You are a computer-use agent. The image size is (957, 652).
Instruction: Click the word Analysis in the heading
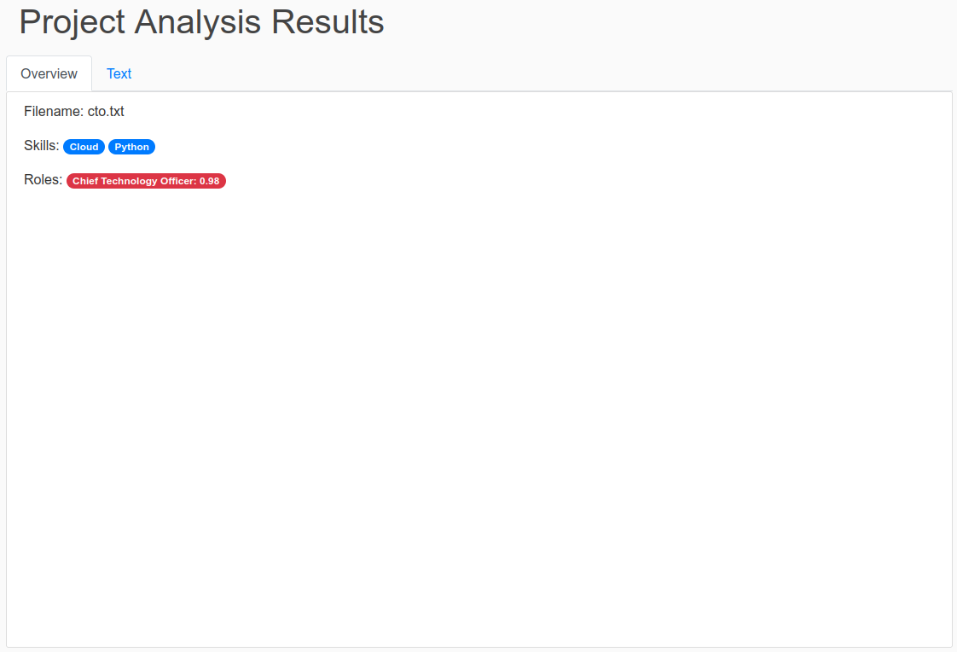pos(199,22)
